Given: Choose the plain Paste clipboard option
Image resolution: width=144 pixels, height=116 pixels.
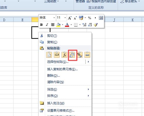Looking at the screenshot, I should point(49,55).
